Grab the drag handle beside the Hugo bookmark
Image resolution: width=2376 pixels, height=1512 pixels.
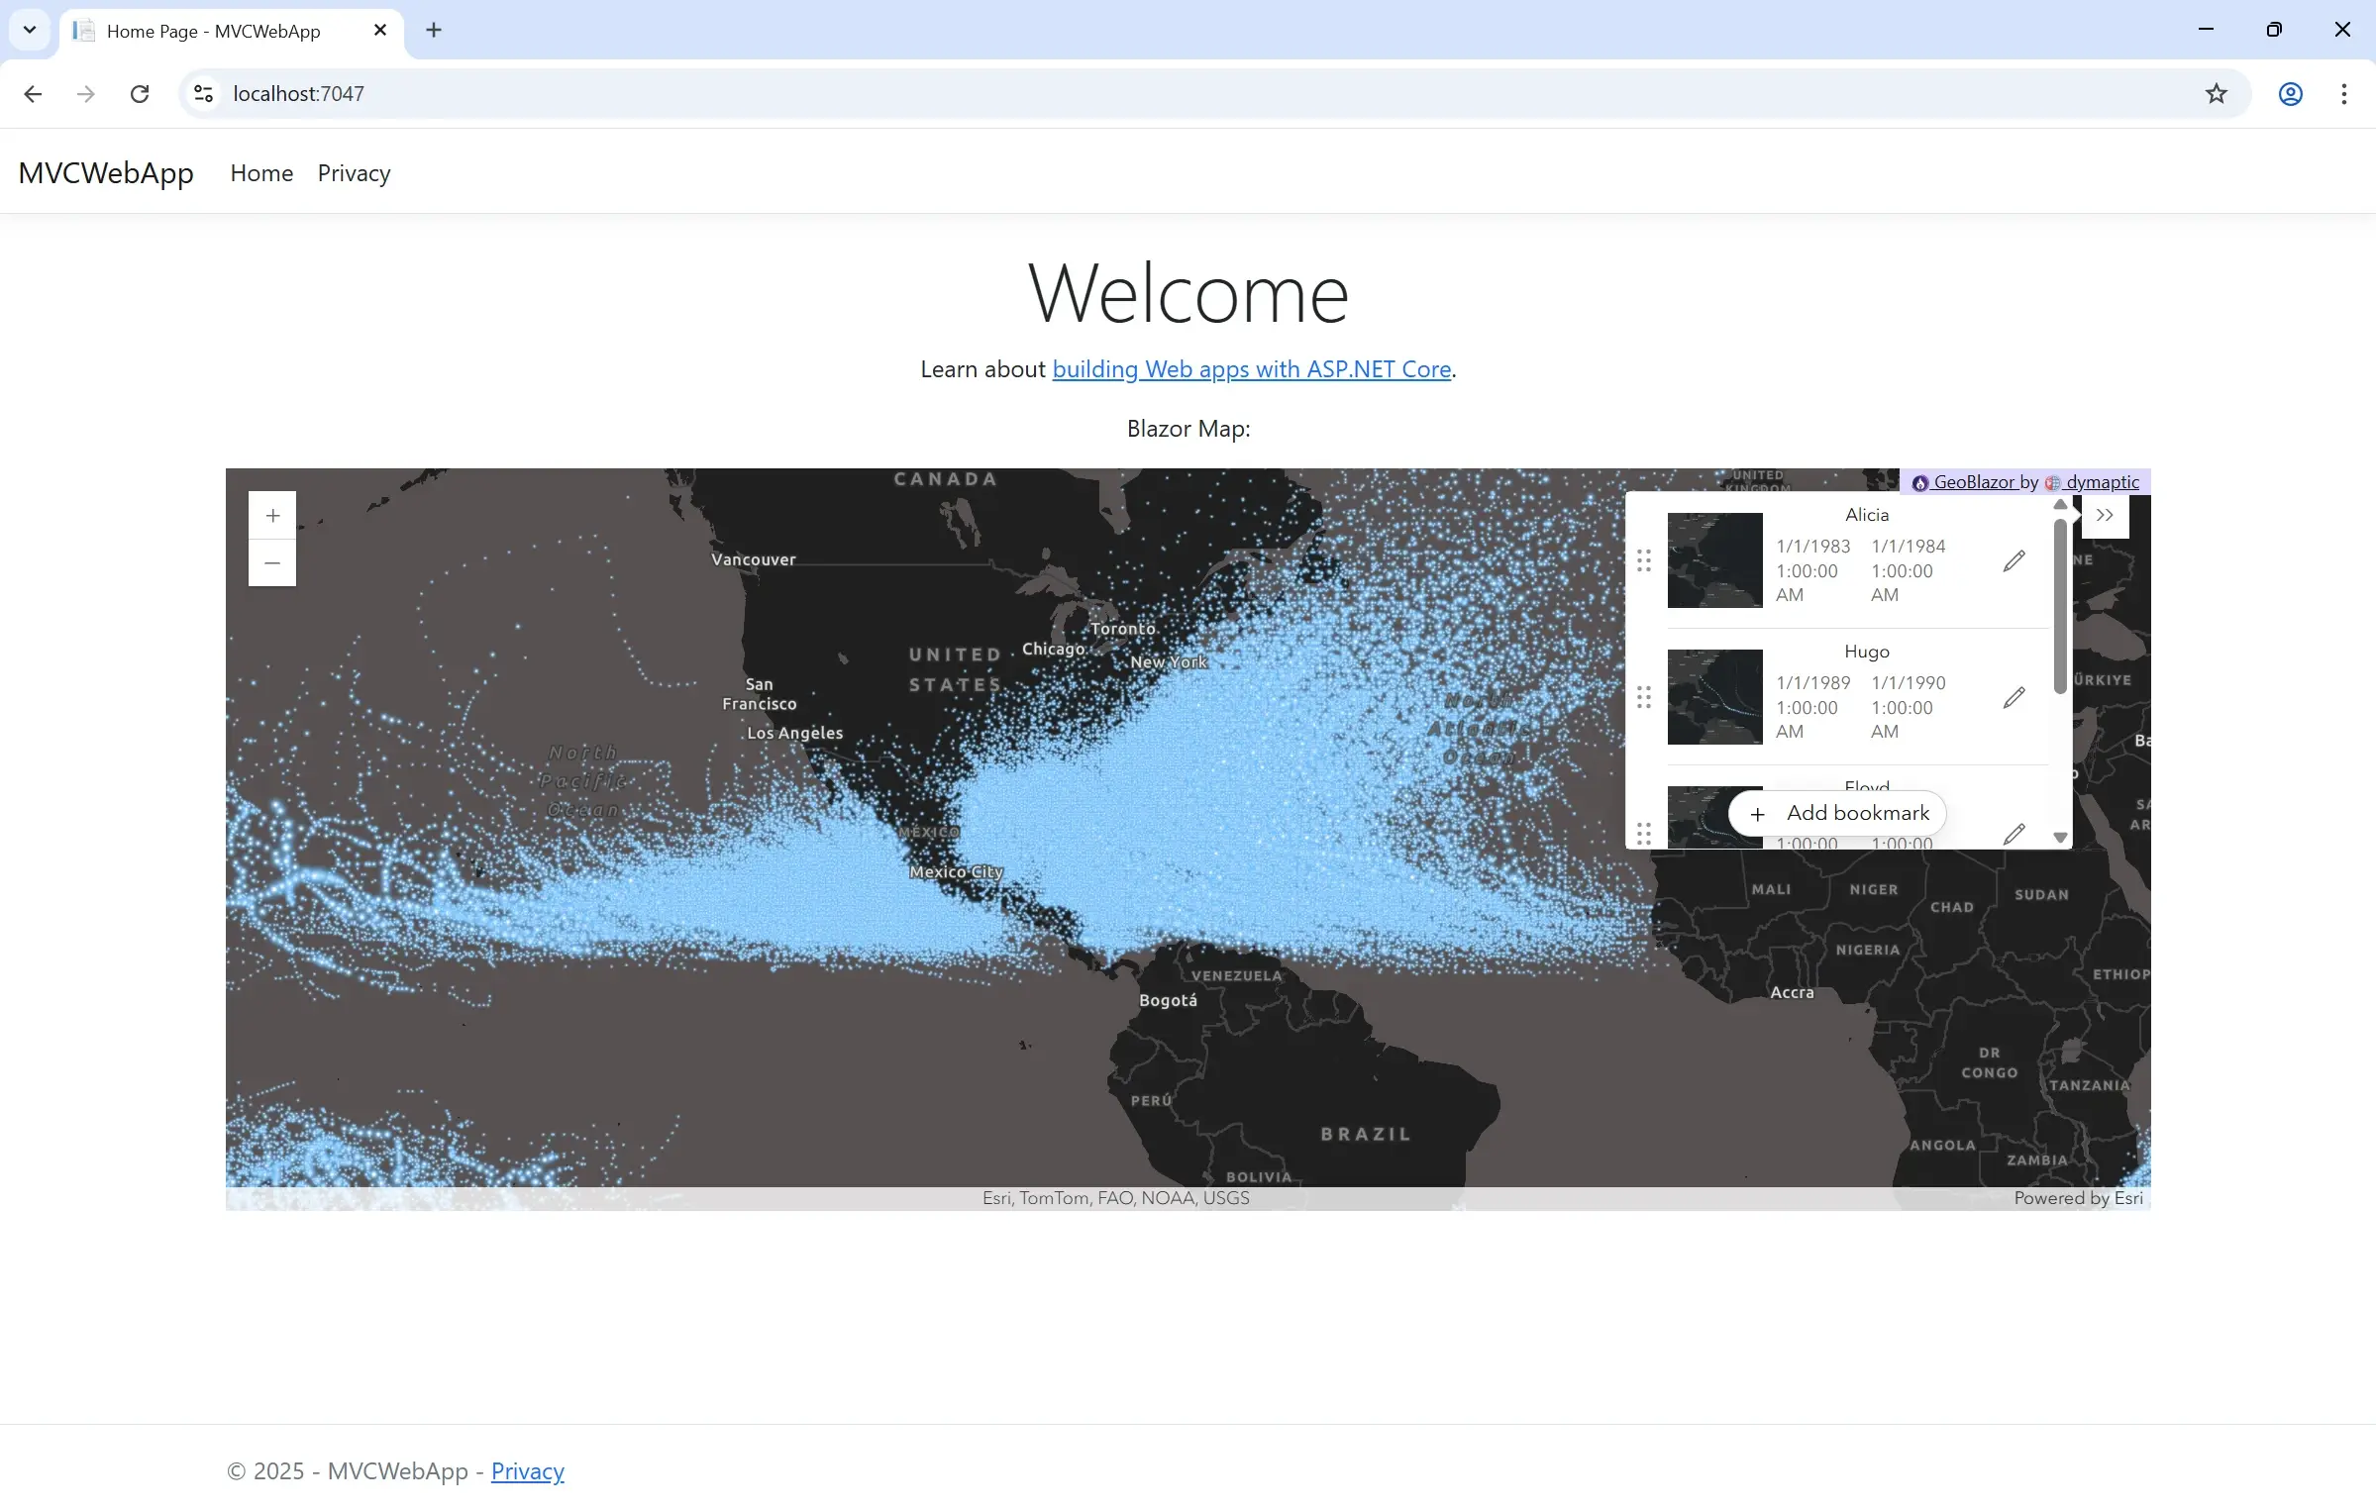[1645, 697]
